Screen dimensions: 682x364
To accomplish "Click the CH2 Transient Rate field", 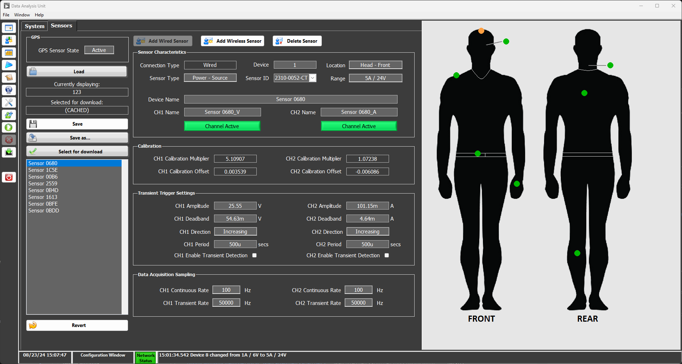I will point(358,303).
